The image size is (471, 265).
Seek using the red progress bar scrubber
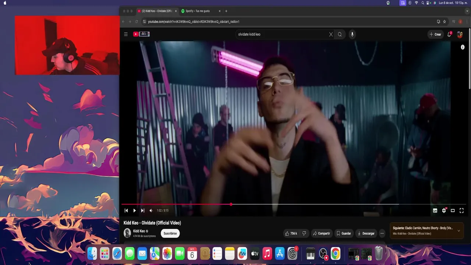pos(231,204)
